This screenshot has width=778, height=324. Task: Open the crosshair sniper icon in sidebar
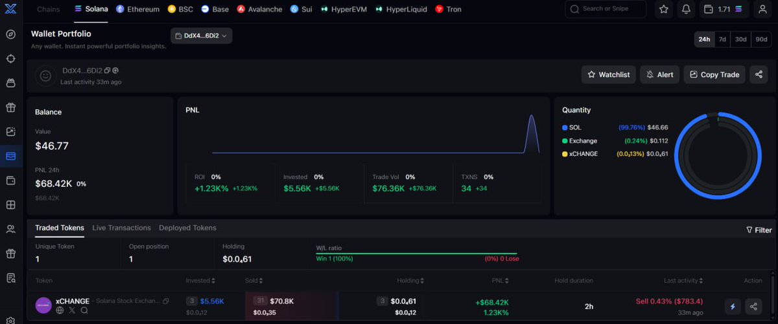pos(10,58)
